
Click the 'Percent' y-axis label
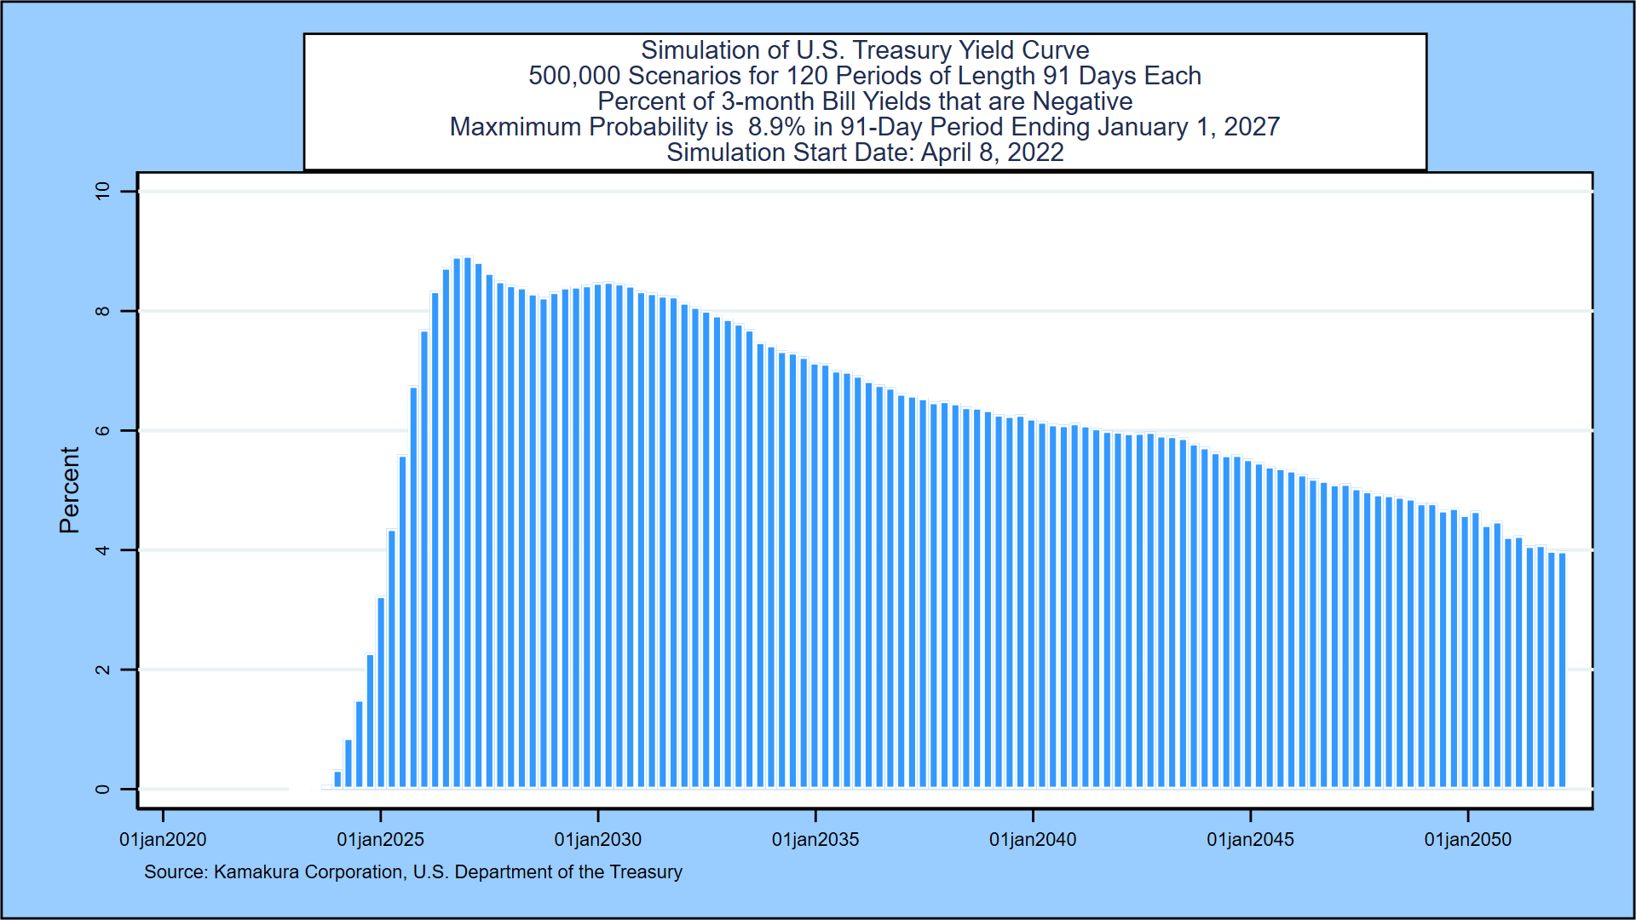pyautogui.click(x=69, y=490)
